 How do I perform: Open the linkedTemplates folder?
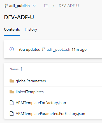coord(30,92)
